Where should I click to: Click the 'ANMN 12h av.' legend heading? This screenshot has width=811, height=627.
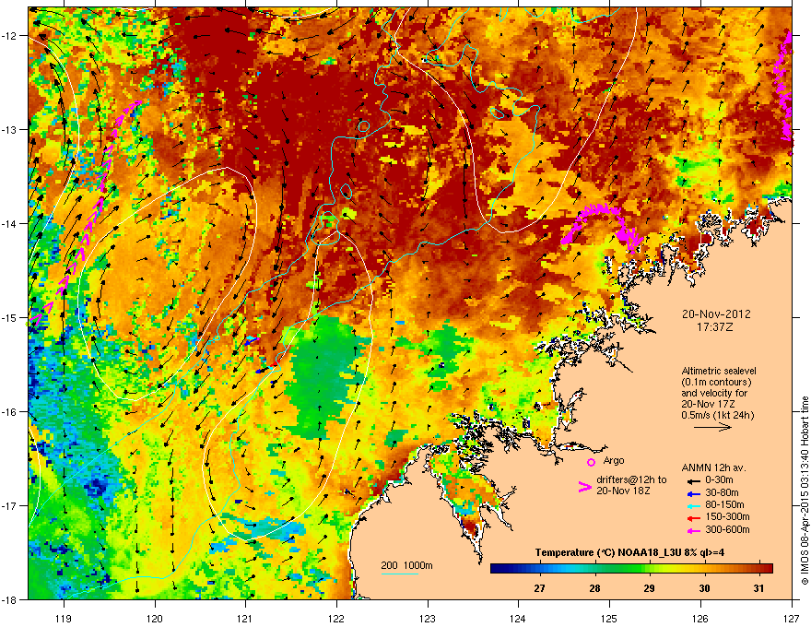point(713,467)
